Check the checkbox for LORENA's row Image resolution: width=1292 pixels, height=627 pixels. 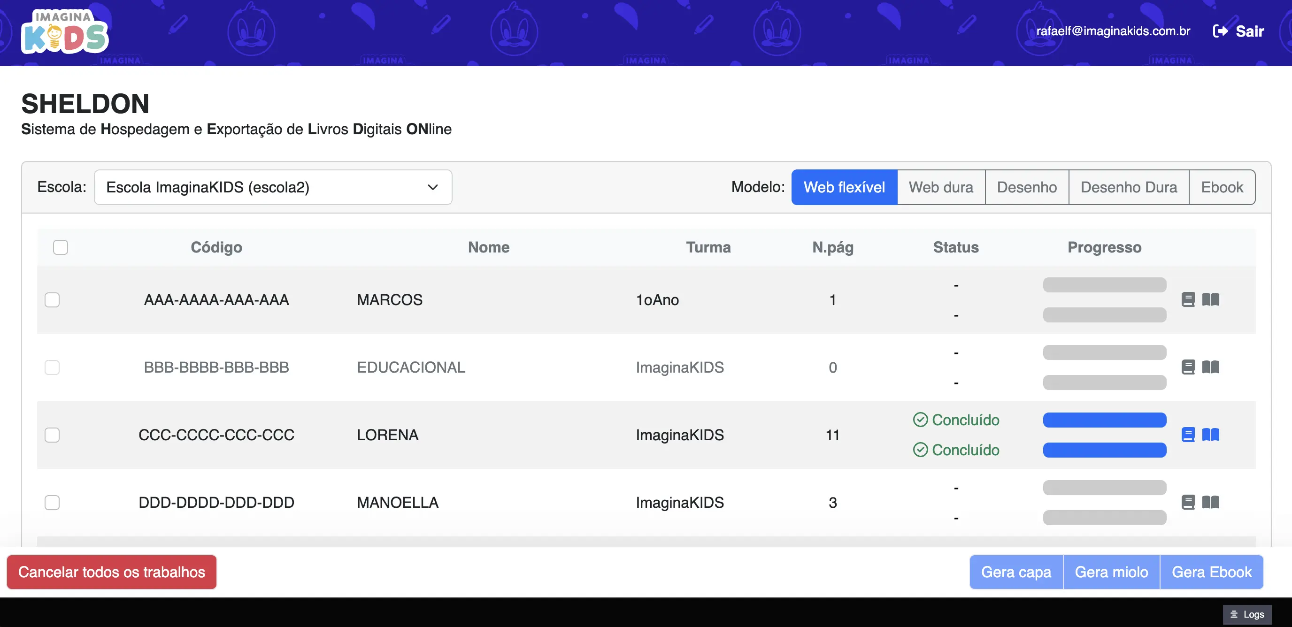click(52, 435)
